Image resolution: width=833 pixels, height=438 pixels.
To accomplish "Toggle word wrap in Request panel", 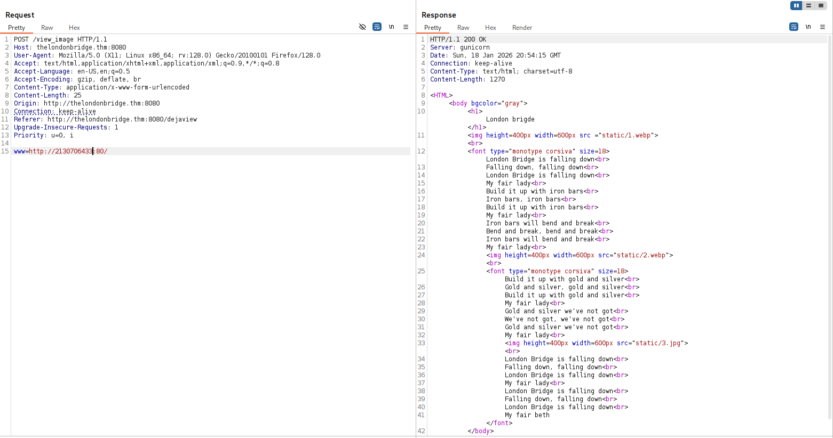I will point(377,27).
